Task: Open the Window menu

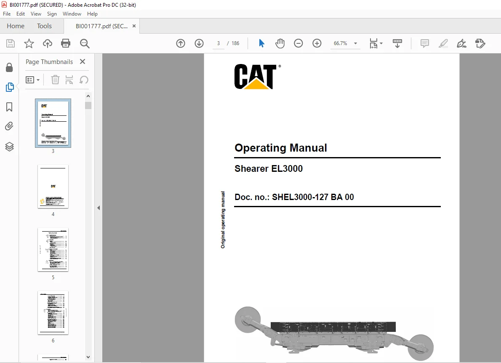Action: tap(72, 14)
